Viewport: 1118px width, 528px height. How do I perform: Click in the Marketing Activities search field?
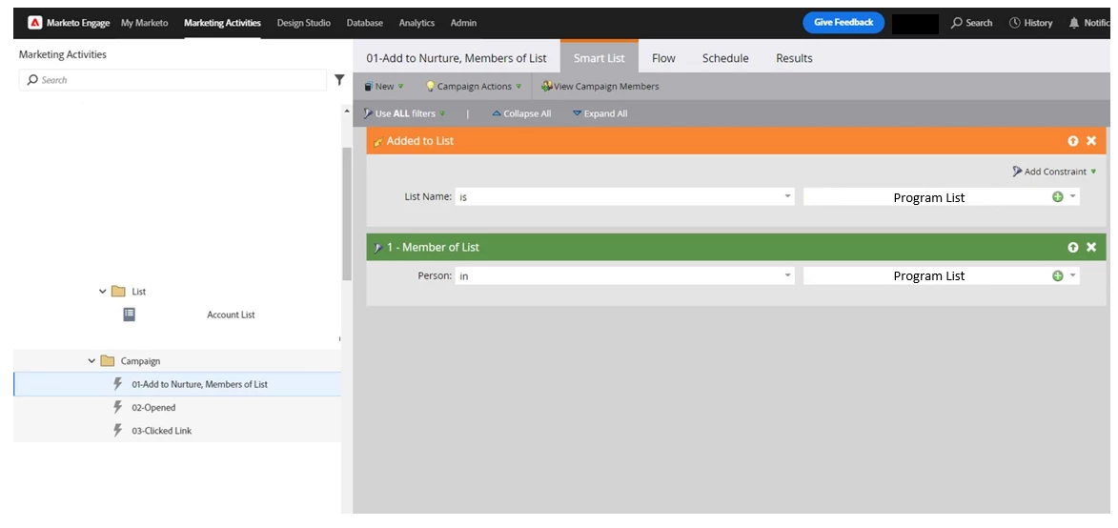coord(173,80)
